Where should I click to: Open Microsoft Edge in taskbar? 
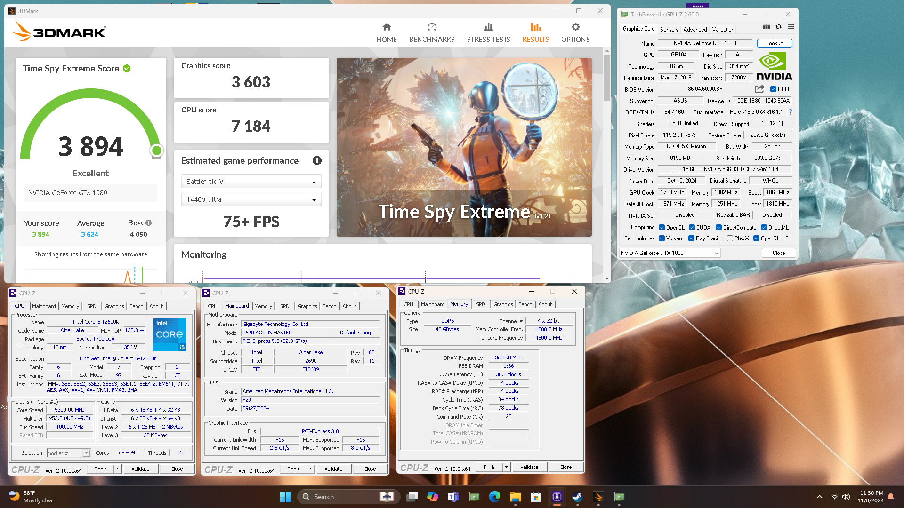(494, 497)
